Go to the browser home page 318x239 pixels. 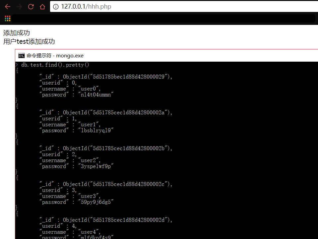pyautogui.click(x=42, y=7)
